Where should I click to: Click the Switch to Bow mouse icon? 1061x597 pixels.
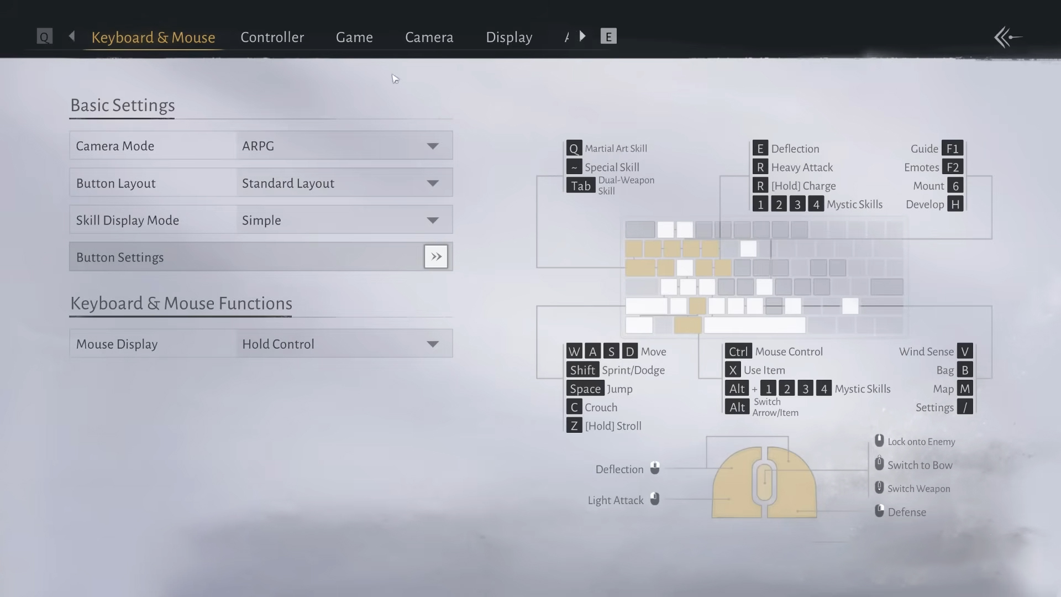coord(879,464)
